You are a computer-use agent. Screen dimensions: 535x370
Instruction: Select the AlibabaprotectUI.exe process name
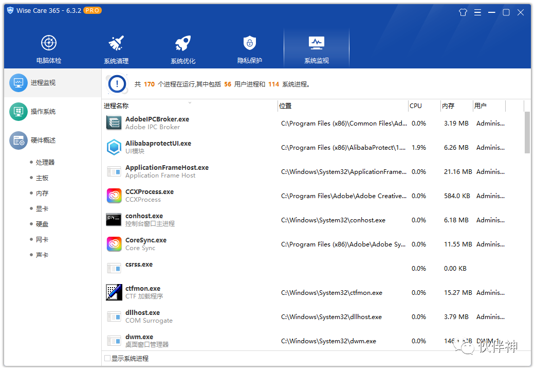click(x=158, y=143)
